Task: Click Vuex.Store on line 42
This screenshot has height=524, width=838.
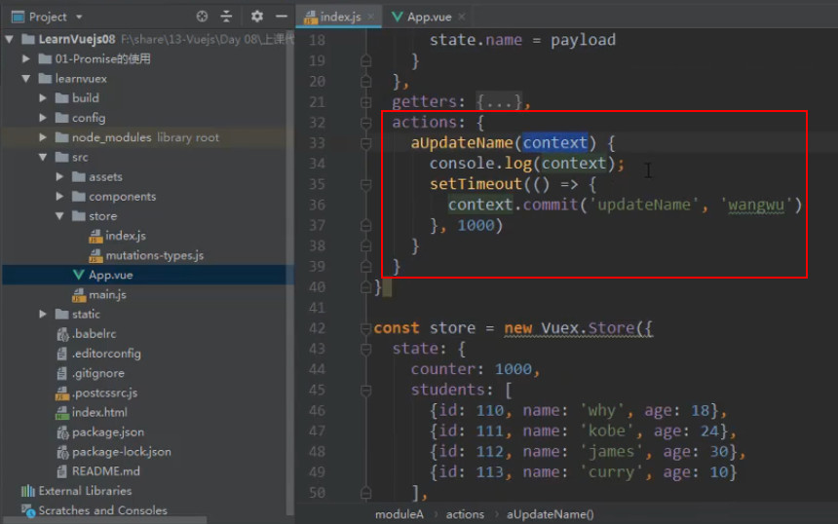Action: (588, 328)
